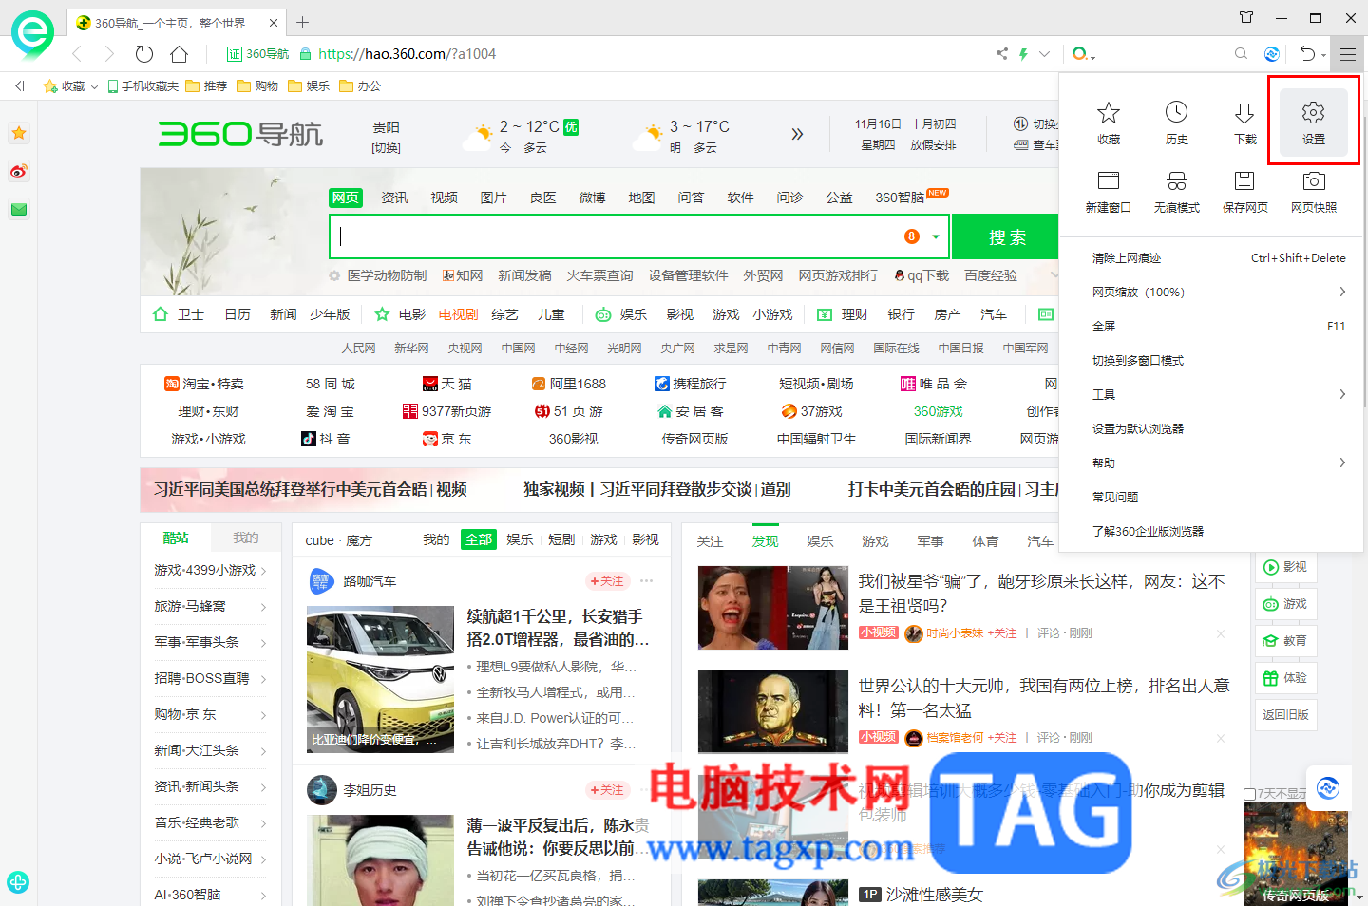Expand the 工具 tools submenu
1368x906 pixels.
click(x=1105, y=394)
